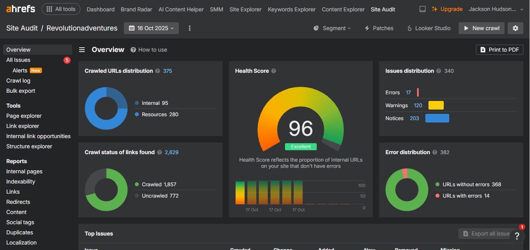Click the 2,629 links found count

tap(172, 152)
